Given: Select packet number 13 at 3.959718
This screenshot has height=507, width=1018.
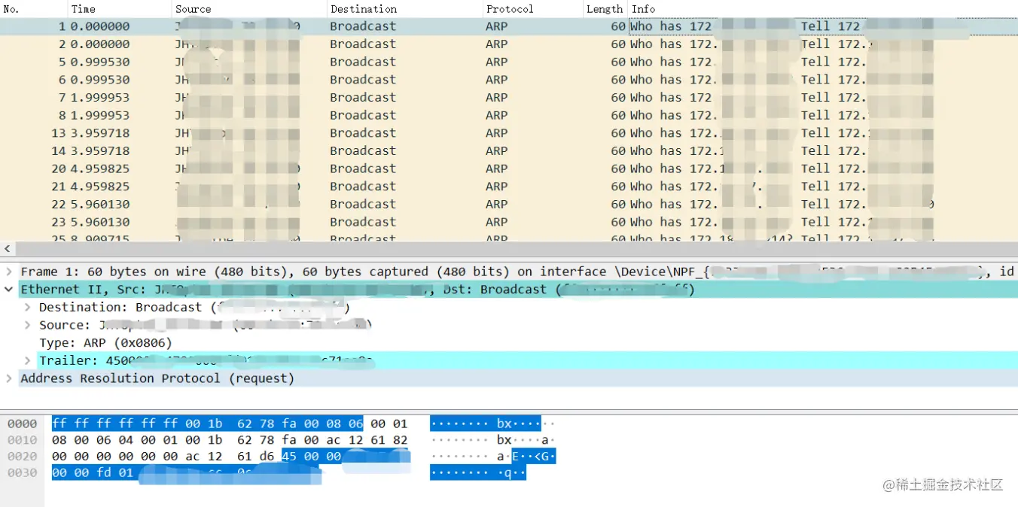Looking at the screenshot, I should click(509, 133).
